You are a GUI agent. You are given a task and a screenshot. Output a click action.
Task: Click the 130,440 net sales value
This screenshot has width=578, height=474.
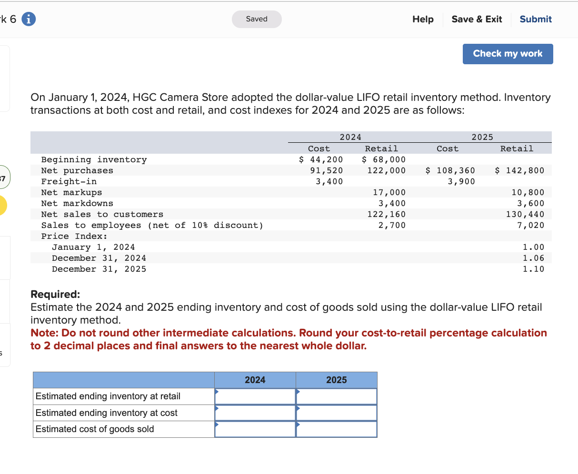[x=525, y=214]
